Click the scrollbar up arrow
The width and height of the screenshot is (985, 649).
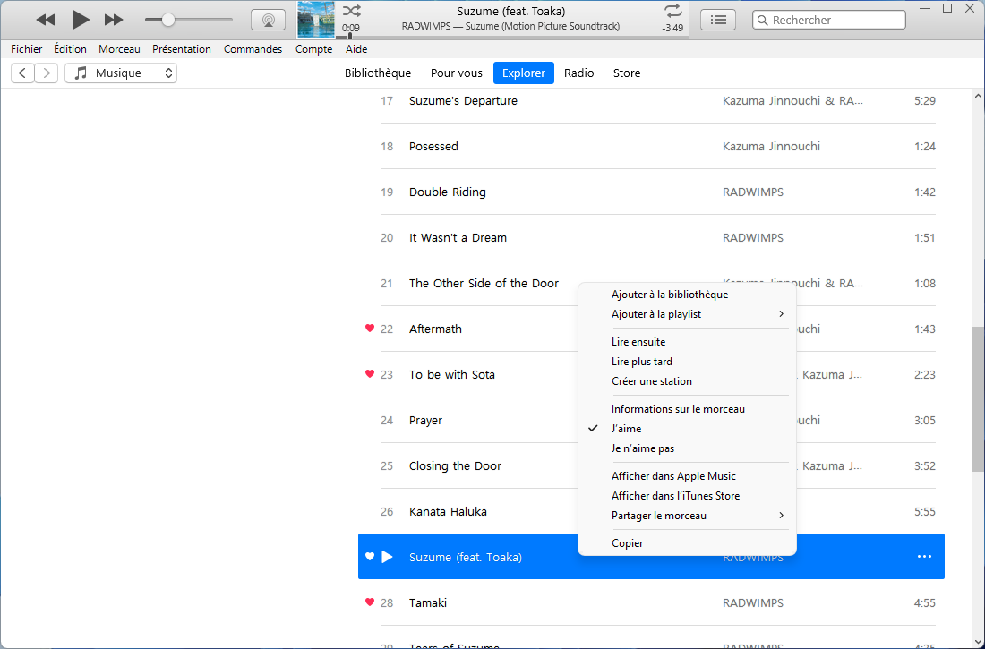[x=978, y=96]
